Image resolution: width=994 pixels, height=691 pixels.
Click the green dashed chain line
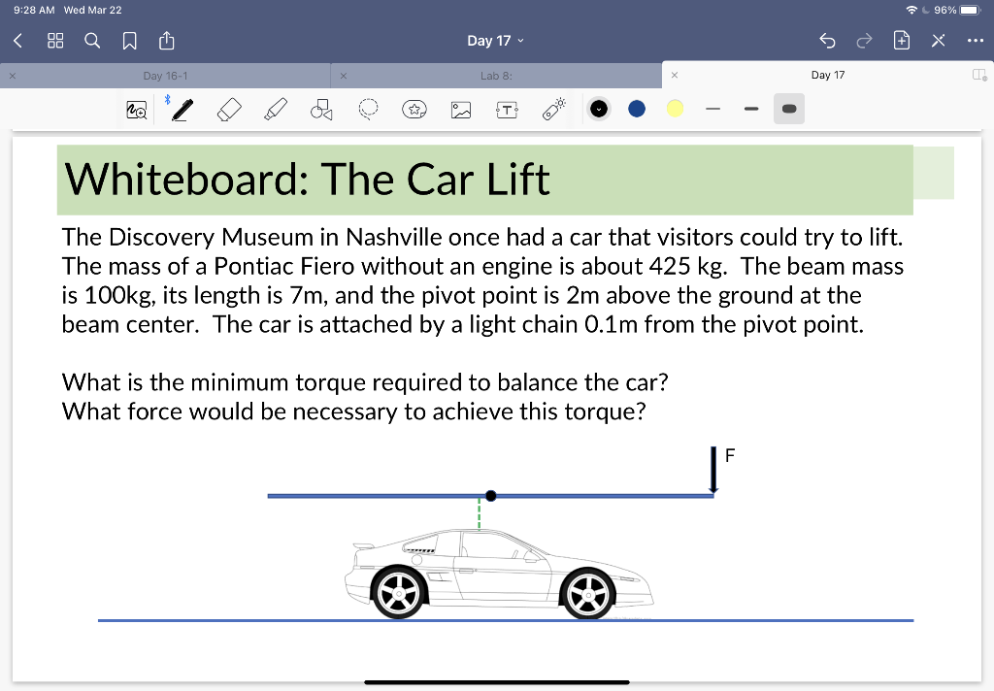(x=480, y=514)
